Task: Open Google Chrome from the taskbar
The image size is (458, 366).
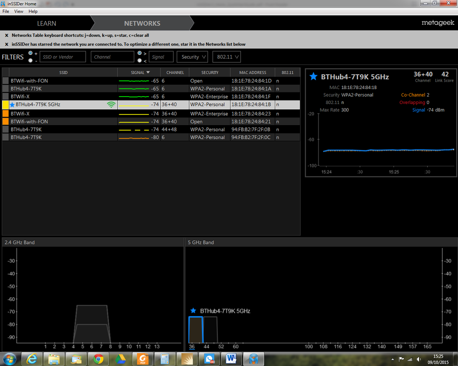Action: (99, 359)
